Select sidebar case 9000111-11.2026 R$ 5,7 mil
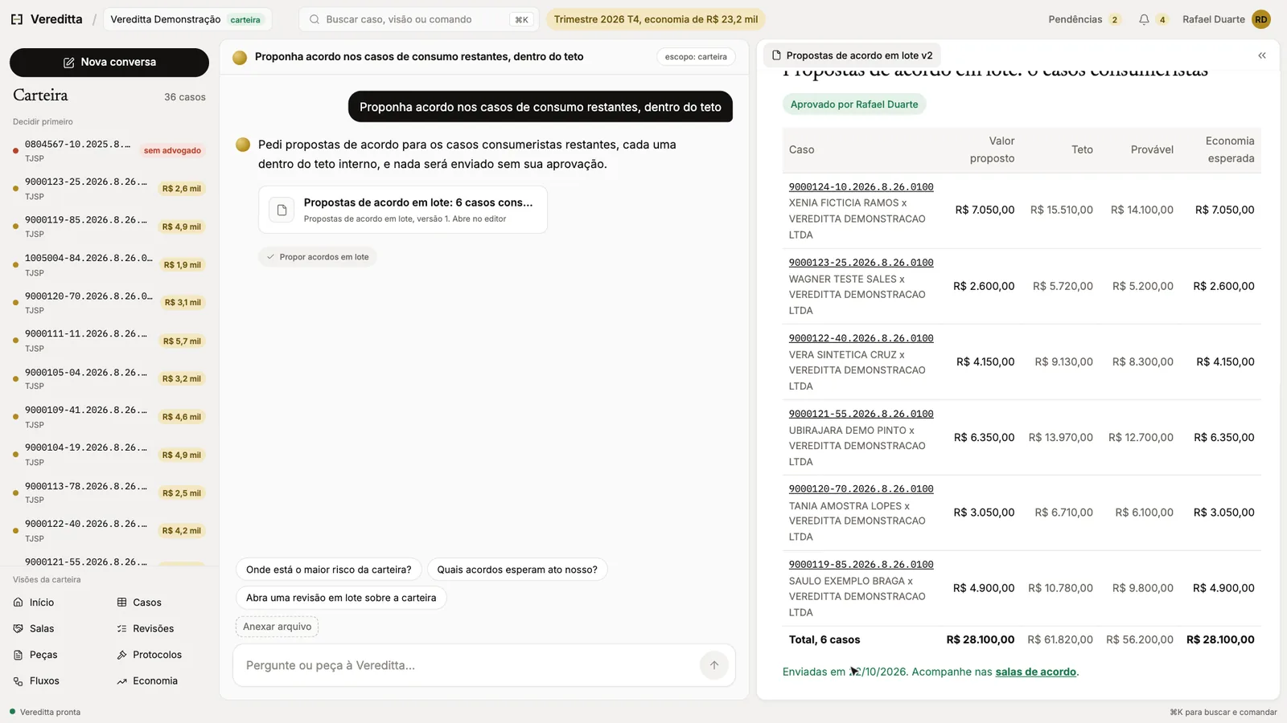 109,341
